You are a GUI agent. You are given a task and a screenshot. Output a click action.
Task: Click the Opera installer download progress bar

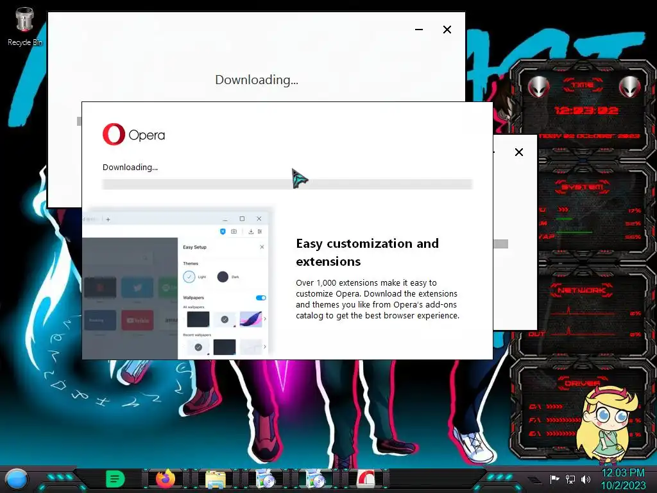pyautogui.click(x=287, y=184)
